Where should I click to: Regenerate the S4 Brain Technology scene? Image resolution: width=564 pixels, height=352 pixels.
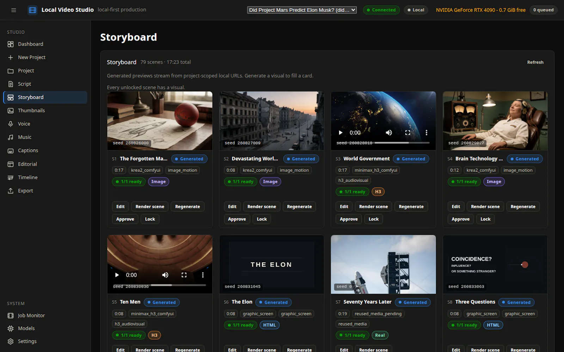tap(523, 207)
